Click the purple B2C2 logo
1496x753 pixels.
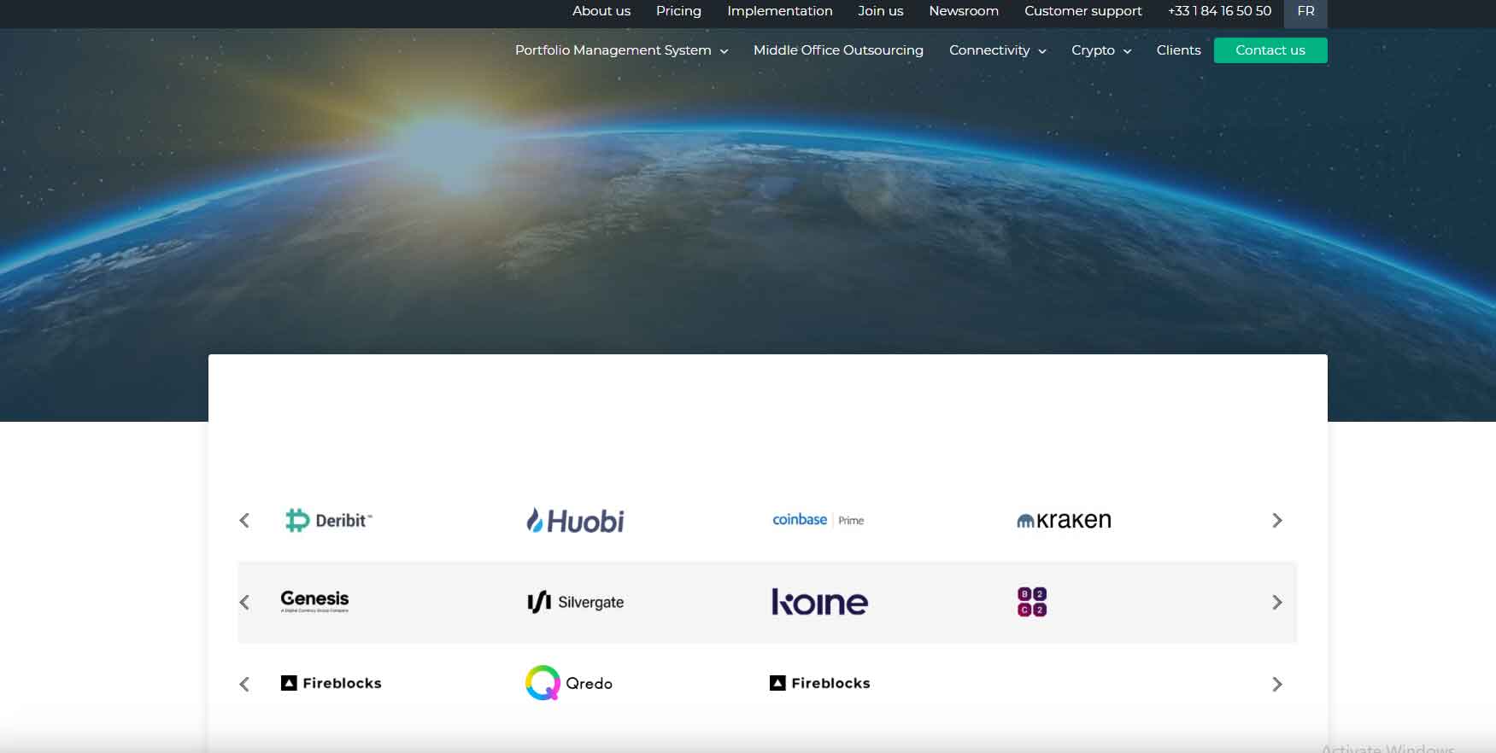pos(1032,602)
